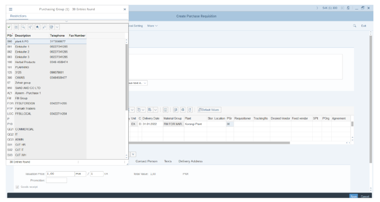Image resolution: width=380 pixels, height=202 pixels.
Task: Click the Find magnifier icon in popup toolbar
Action: point(23,28)
